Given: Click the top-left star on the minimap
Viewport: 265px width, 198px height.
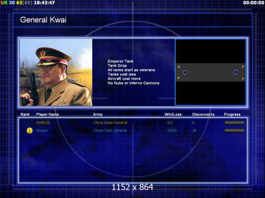Looking at the screenshot, I should (179, 67).
